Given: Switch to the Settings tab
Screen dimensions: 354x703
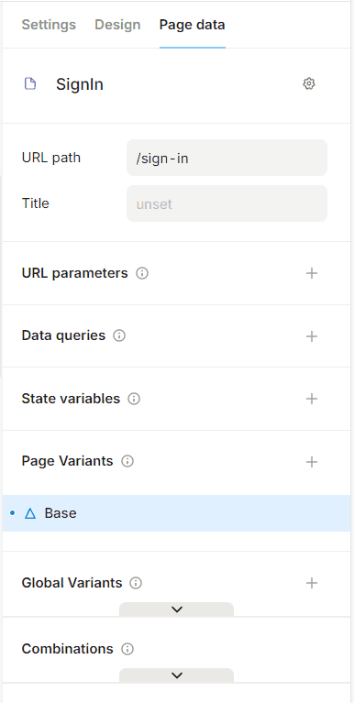Looking at the screenshot, I should (x=49, y=25).
